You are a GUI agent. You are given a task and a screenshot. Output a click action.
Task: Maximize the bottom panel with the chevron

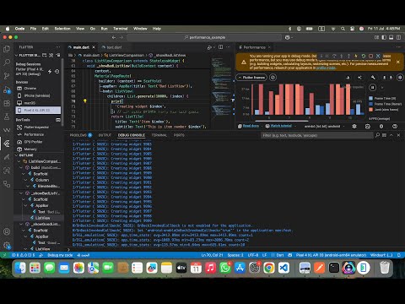[x=391, y=135]
